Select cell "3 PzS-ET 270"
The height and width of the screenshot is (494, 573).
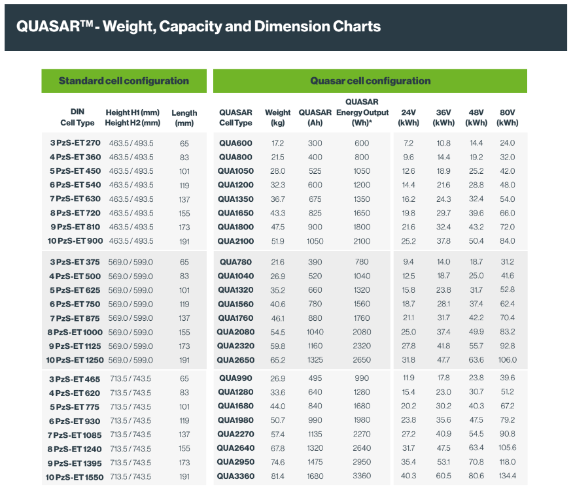pos(75,143)
